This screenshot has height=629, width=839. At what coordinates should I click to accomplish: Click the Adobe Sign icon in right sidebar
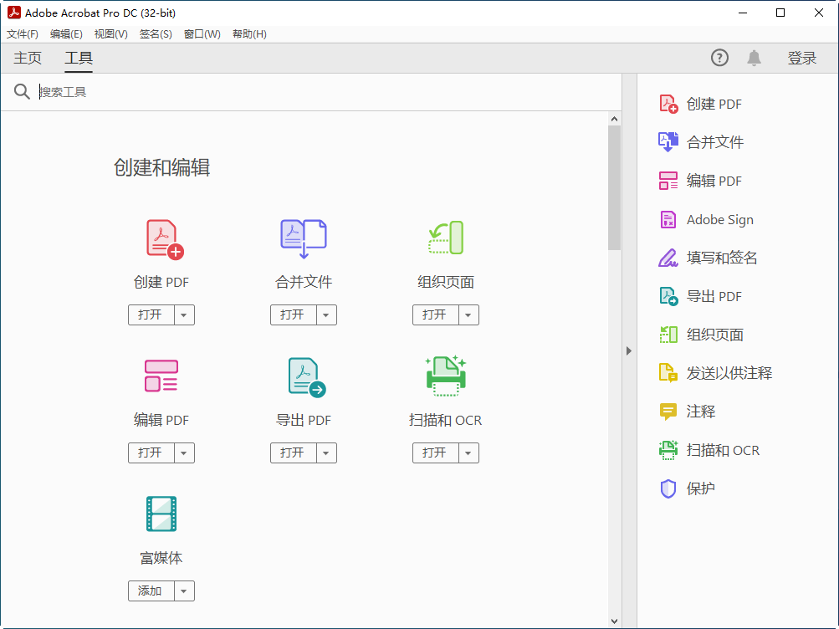pos(668,219)
